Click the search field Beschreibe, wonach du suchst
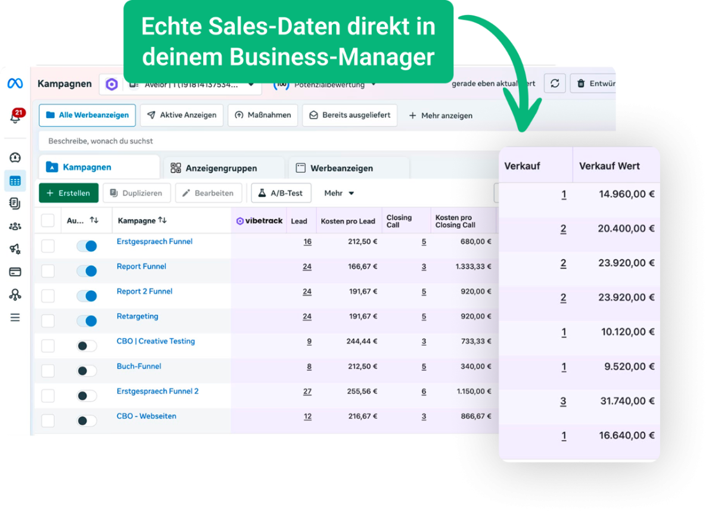 point(268,141)
